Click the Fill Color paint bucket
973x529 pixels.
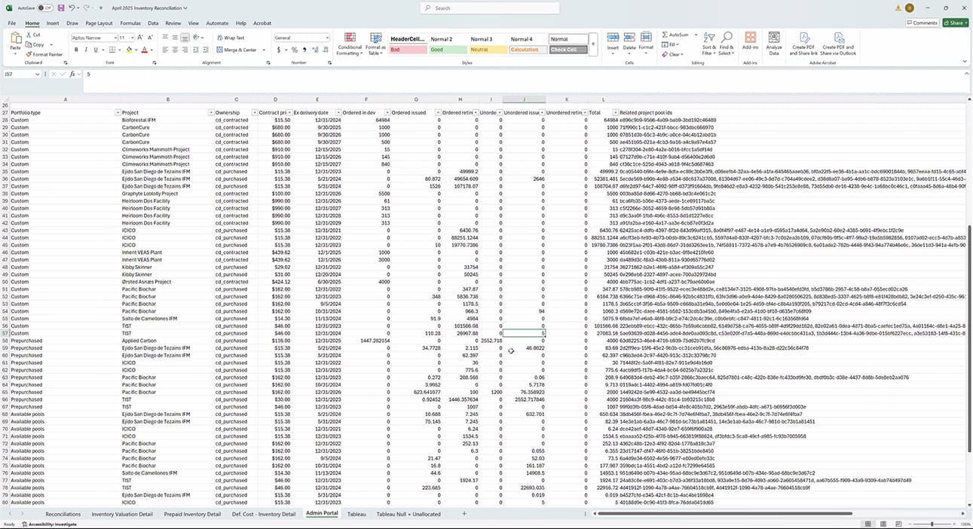[129, 50]
